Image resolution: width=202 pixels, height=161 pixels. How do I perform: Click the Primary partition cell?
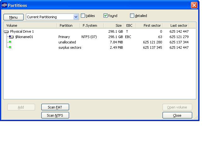pyautogui.click(x=64, y=37)
